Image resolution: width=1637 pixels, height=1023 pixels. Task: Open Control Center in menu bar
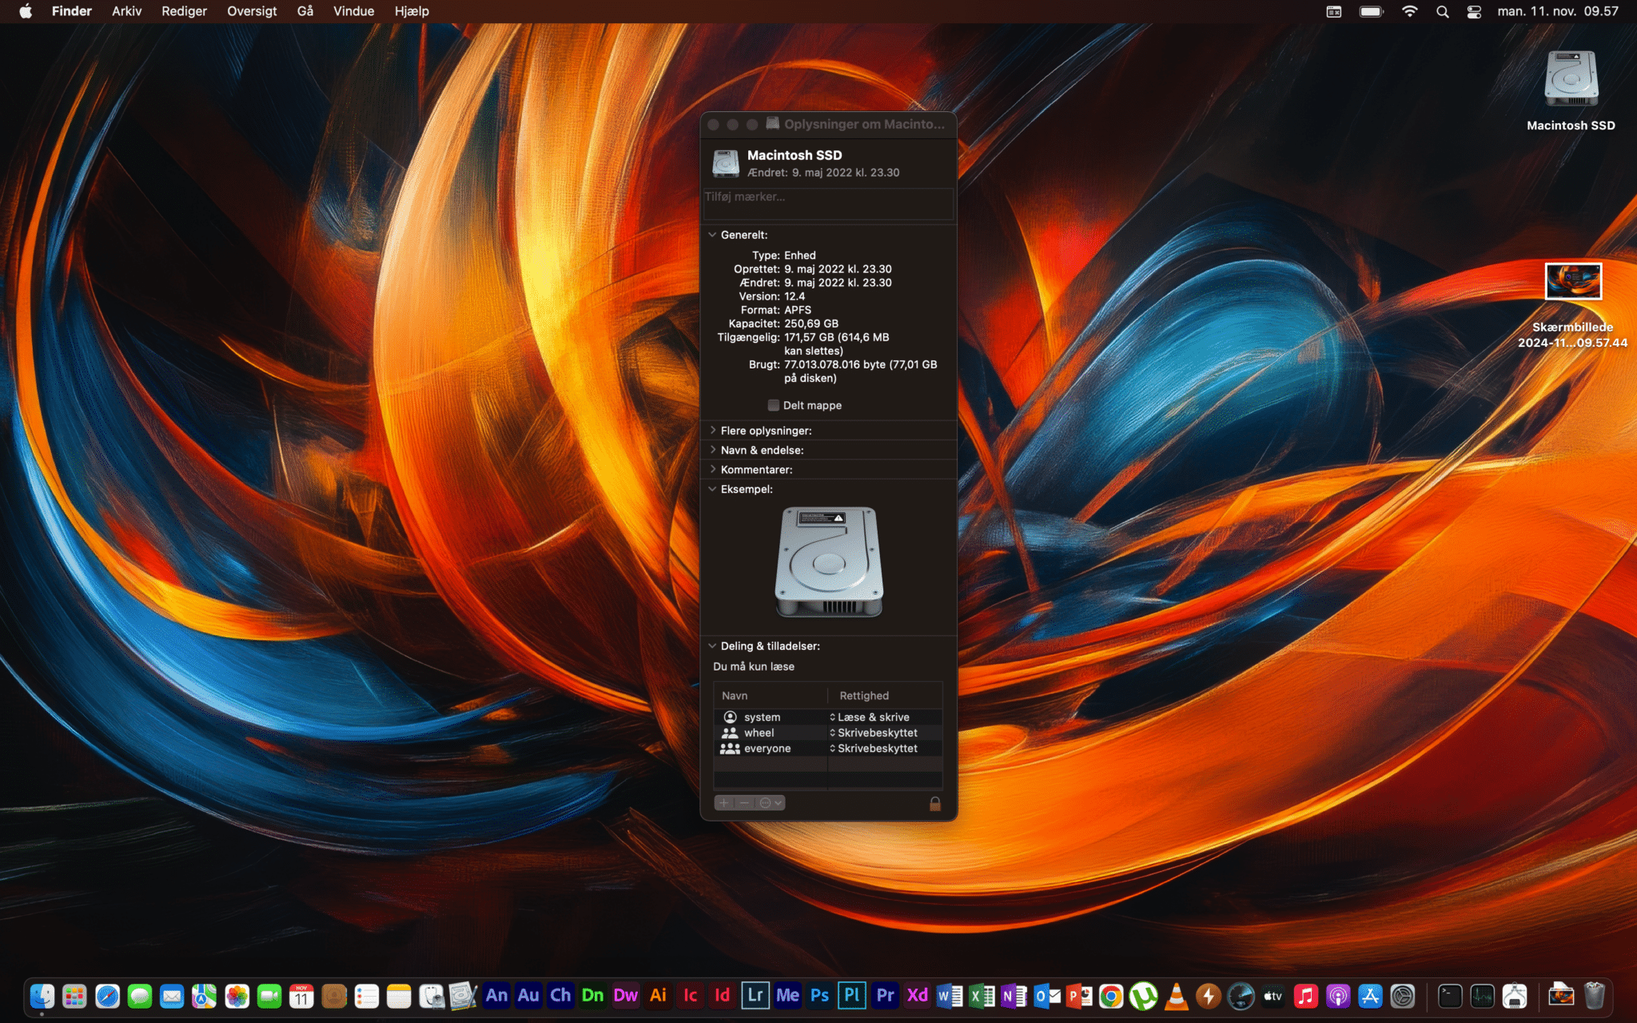click(1474, 11)
